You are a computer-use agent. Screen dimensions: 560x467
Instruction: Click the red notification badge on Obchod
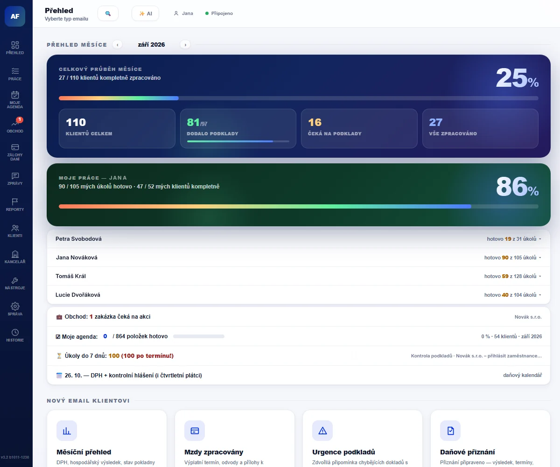(20, 120)
